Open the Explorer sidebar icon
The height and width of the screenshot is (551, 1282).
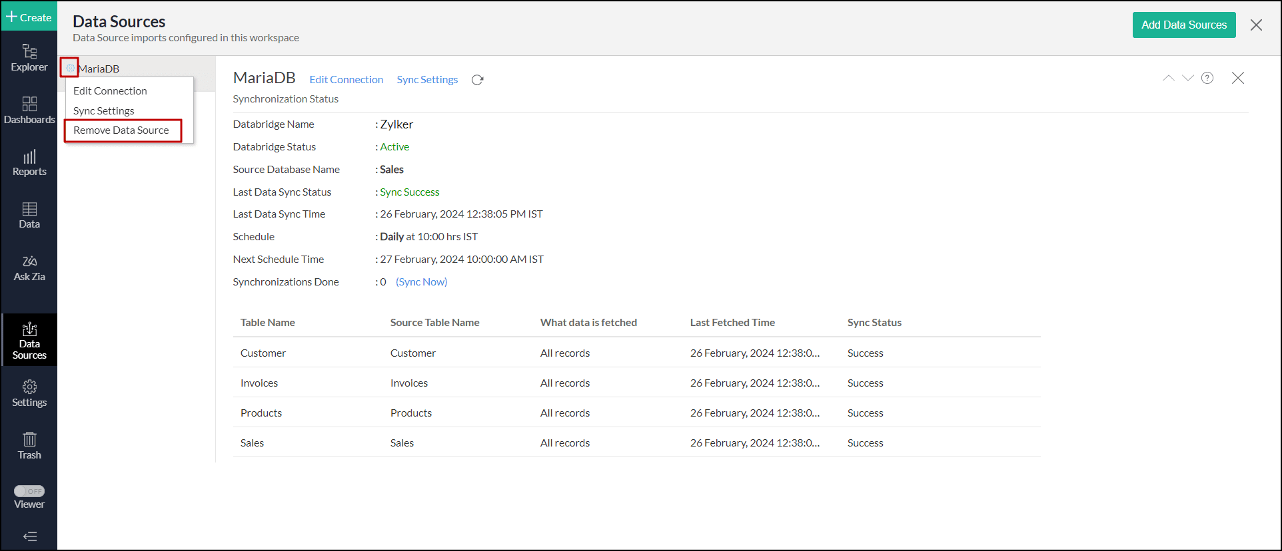(29, 58)
